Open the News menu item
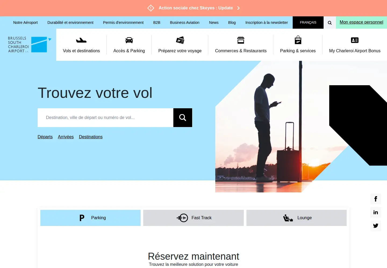The height and width of the screenshot is (268, 387). [x=214, y=23]
